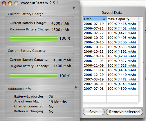The width and height of the screenshot is (146, 121).
Task: Click the PPC label in the window
Action: (74, 8)
